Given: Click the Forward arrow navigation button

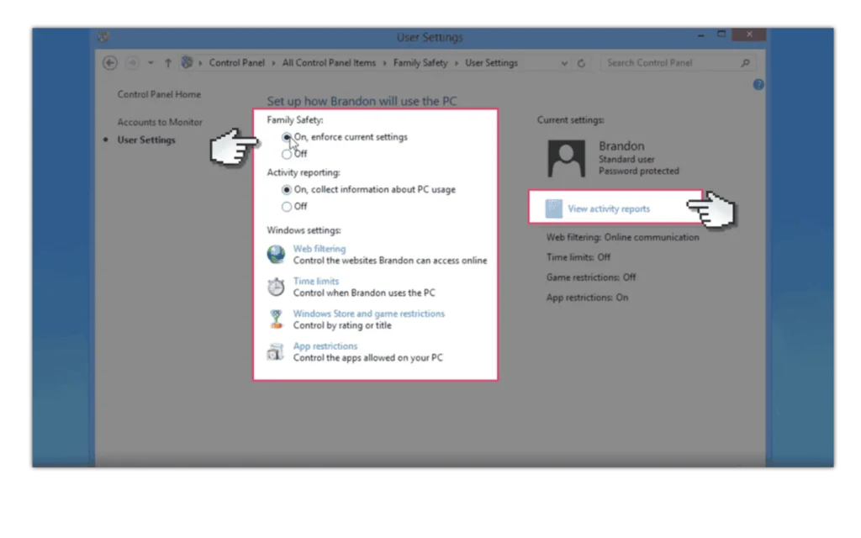Looking at the screenshot, I should (132, 63).
